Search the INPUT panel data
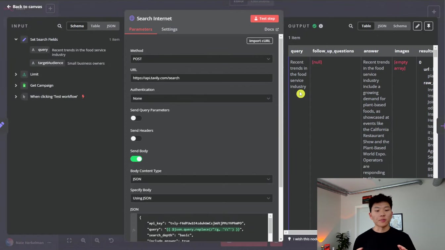Viewport: 445px width, 250px height. pyautogui.click(x=60, y=26)
